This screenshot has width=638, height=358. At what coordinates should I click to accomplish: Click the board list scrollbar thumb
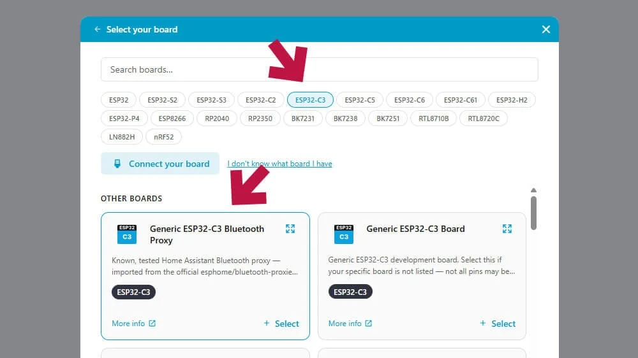tap(533, 213)
